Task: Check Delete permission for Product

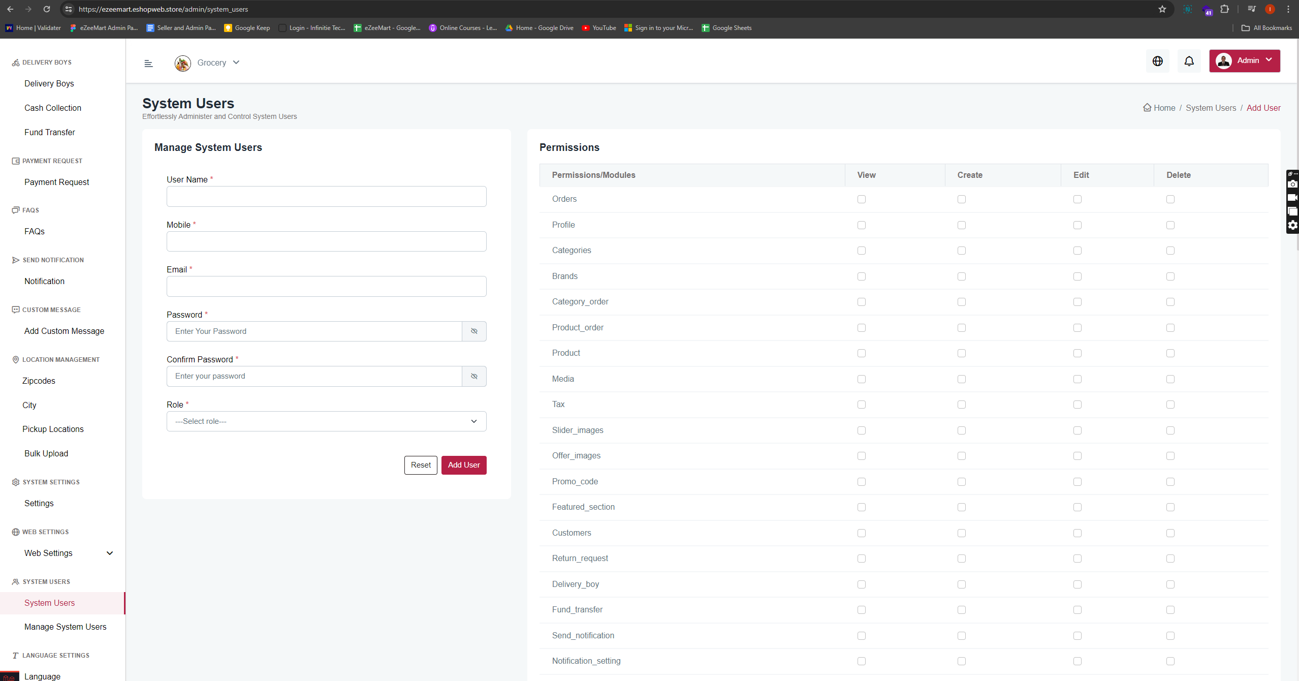Action: 1170,353
